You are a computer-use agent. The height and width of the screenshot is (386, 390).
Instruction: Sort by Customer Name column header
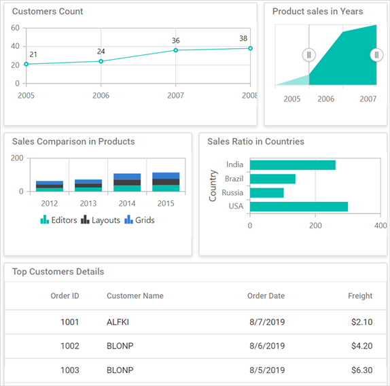(x=135, y=296)
